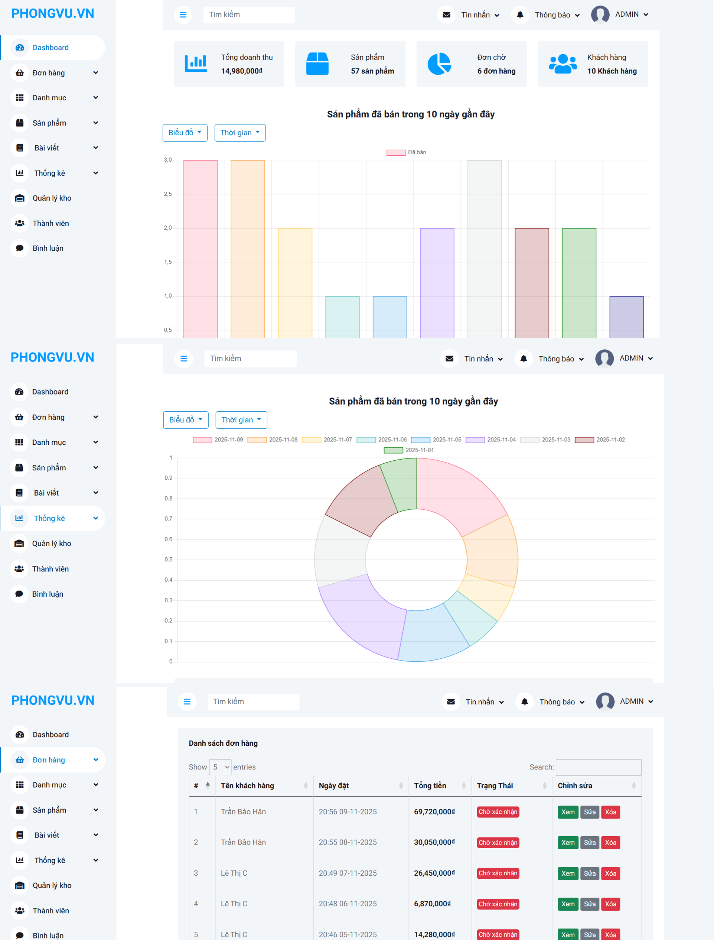
Task: Click the hamburger menu icon in top header
Action: (183, 15)
